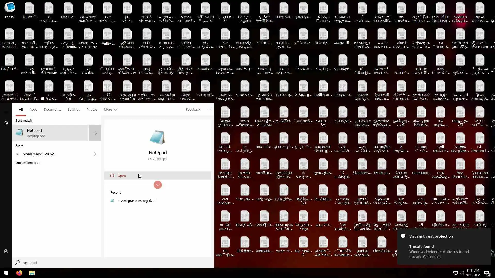495x278 pixels.
Task: Switch to the Apps search tab
Action: [33, 109]
